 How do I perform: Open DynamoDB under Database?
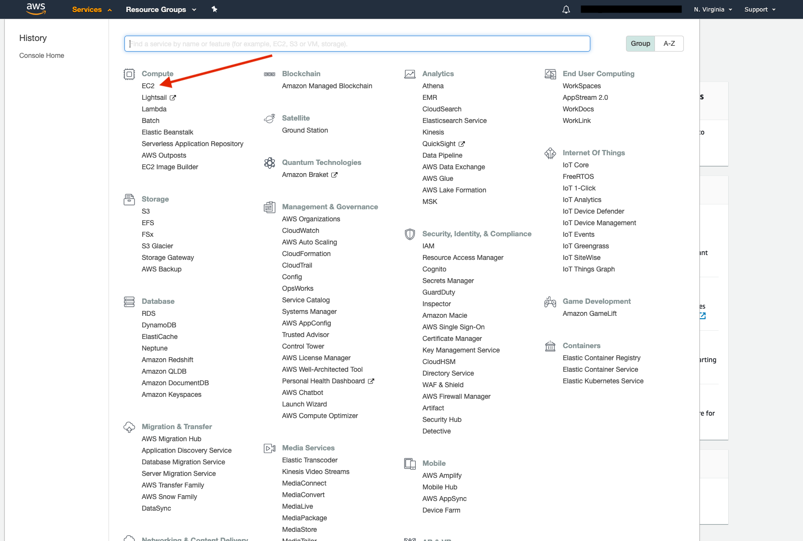click(159, 325)
